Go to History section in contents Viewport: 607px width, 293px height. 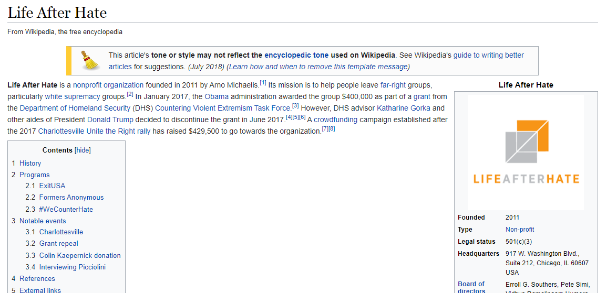30,164
